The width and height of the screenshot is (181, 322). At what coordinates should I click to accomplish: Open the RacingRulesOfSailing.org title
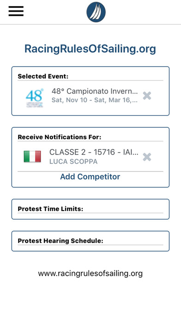tap(90, 49)
